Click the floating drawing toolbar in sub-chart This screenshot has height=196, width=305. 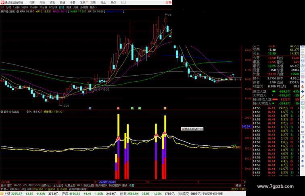click(192, 129)
